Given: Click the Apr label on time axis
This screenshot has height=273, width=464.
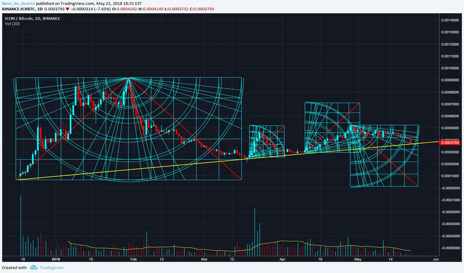Looking at the screenshot, I should (x=282, y=260).
